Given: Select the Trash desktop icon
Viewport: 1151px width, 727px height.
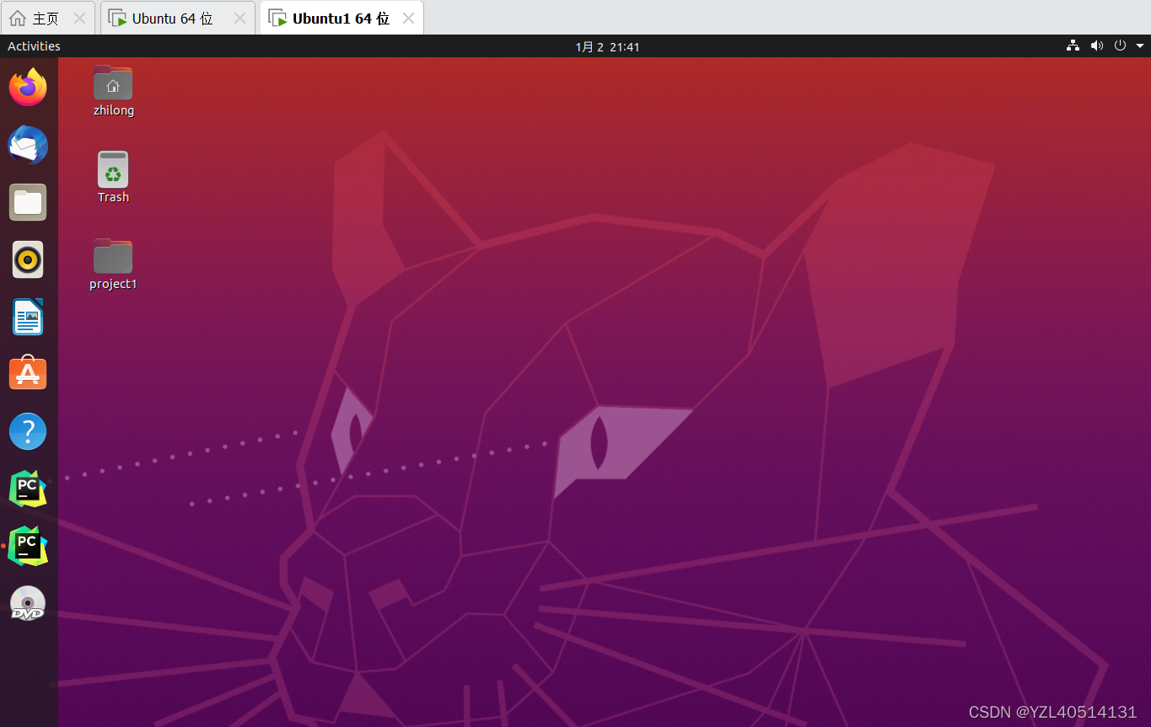Looking at the screenshot, I should coord(113,178).
